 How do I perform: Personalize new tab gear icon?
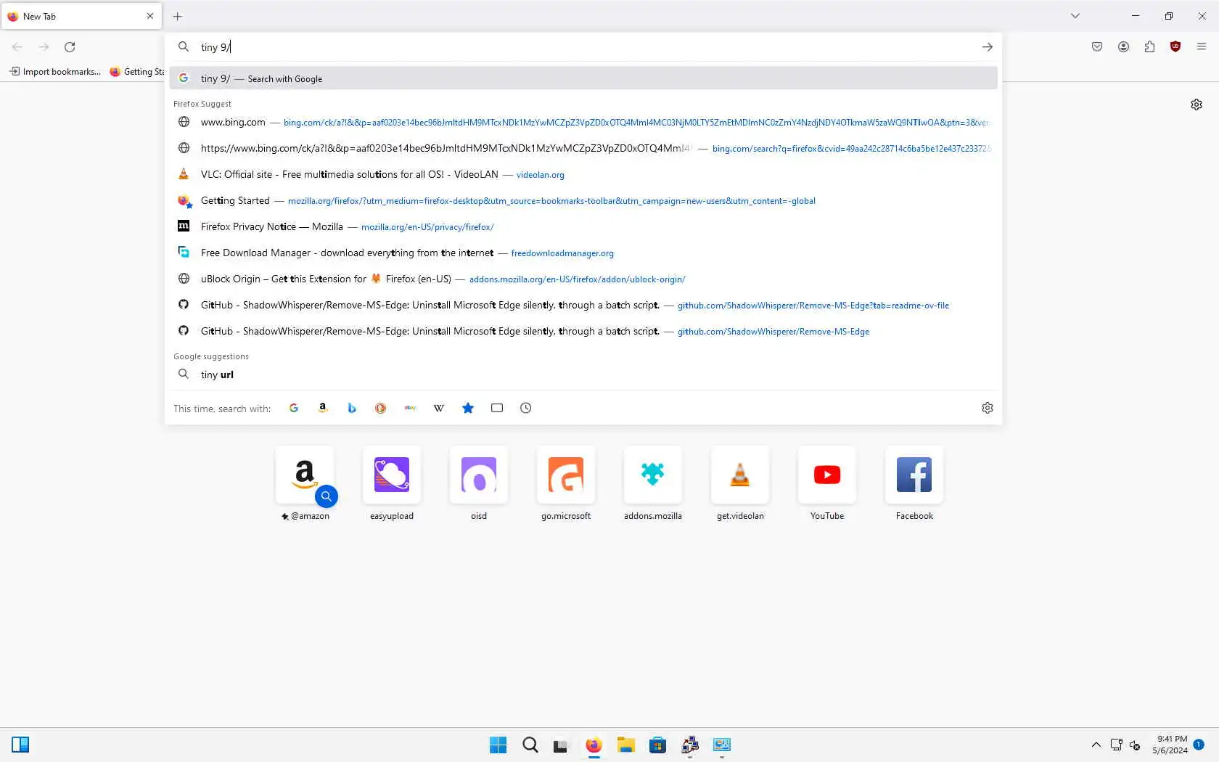[1197, 105]
